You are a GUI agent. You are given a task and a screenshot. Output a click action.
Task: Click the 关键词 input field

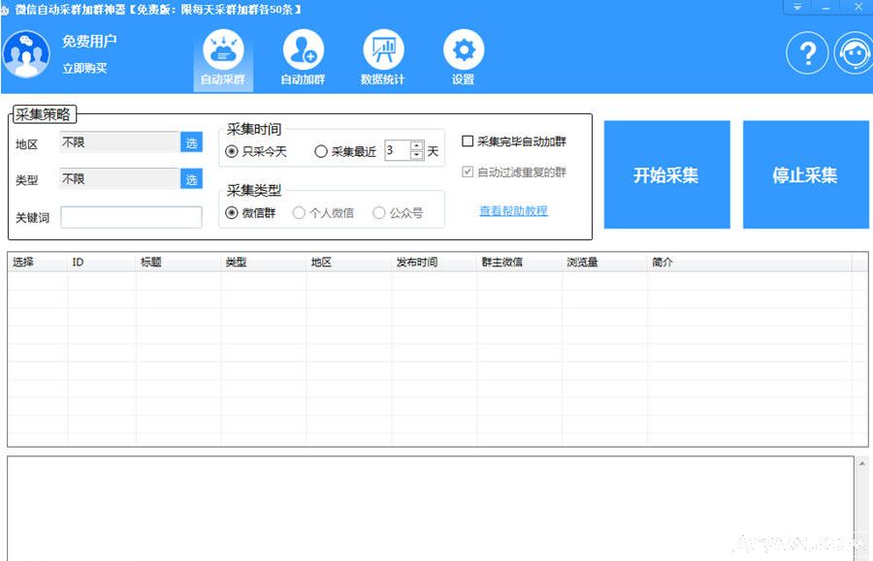(x=131, y=217)
